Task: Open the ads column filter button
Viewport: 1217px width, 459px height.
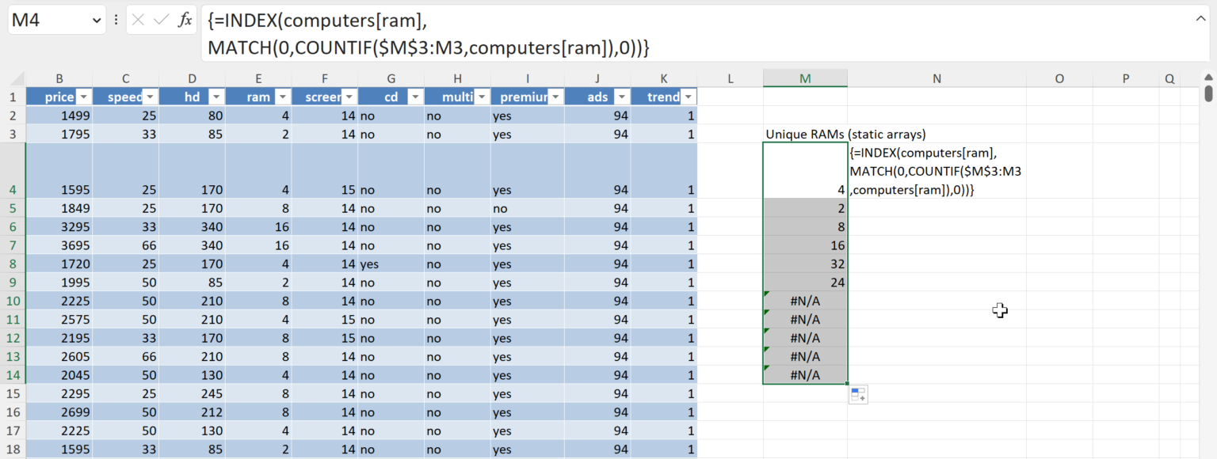Action: point(622,97)
